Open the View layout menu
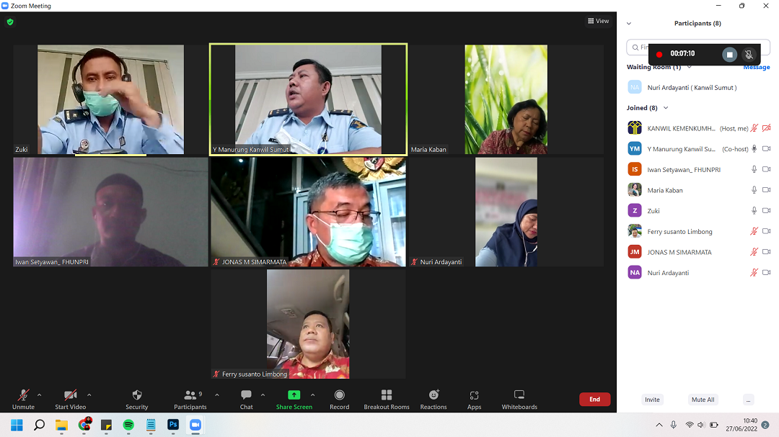Viewport: 779px width, 437px height. click(598, 21)
